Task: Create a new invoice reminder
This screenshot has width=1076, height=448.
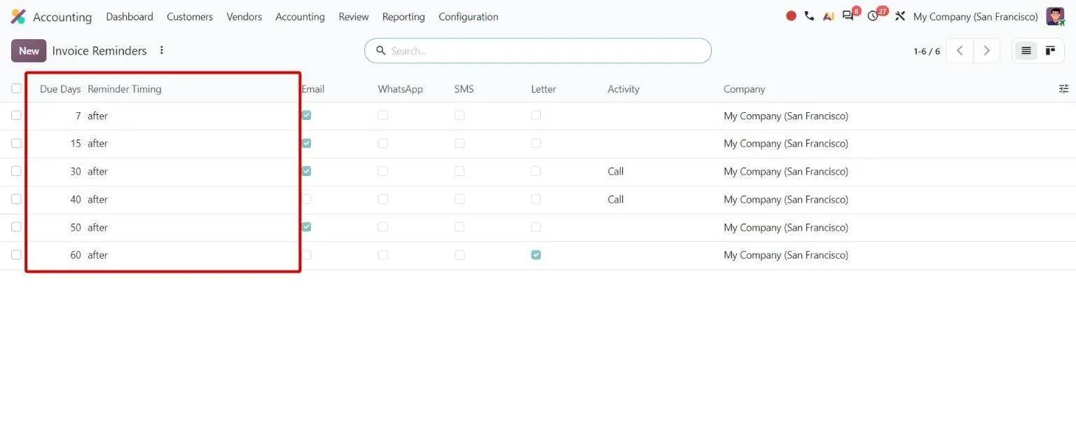Action: (x=29, y=50)
